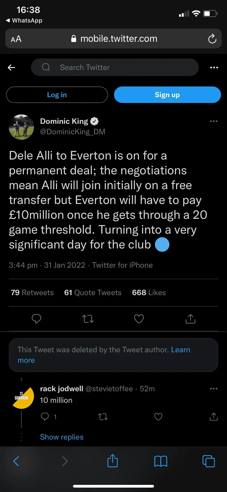Open Safari bookmarks
Screen dimensions: 227x492
click(x=161, y=461)
